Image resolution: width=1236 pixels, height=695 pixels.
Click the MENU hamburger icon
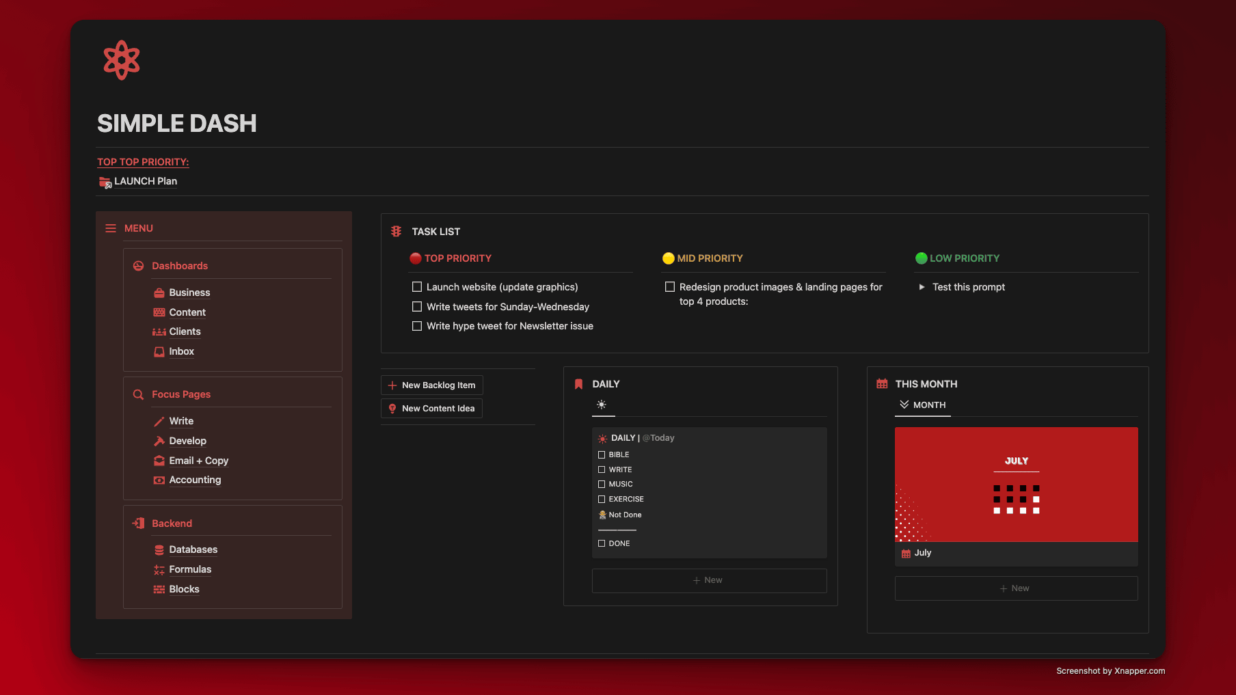(111, 228)
